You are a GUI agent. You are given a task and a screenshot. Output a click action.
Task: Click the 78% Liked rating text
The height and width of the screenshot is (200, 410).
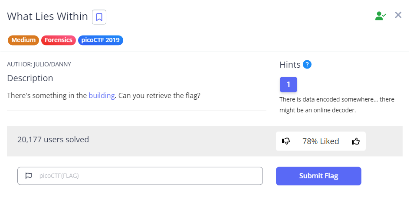[x=321, y=141]
